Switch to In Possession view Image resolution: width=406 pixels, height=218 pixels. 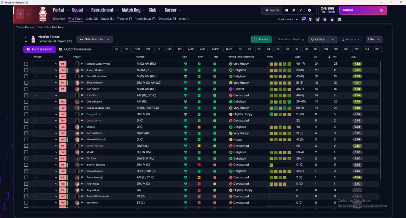(39, 49)
